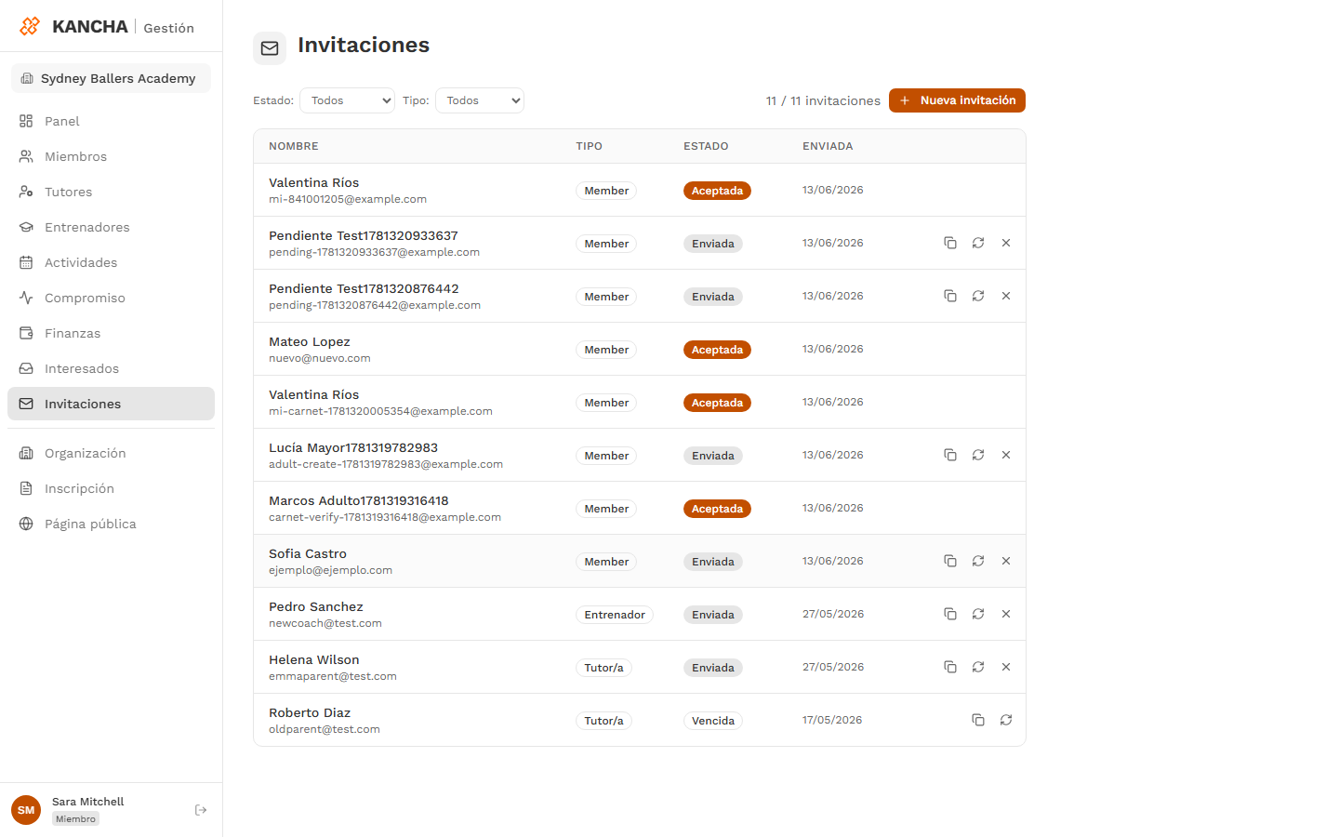Image resolution: width=1339 pixels, height=837 pixels.
Task: Navigate to Interesados
Action: 111,368
